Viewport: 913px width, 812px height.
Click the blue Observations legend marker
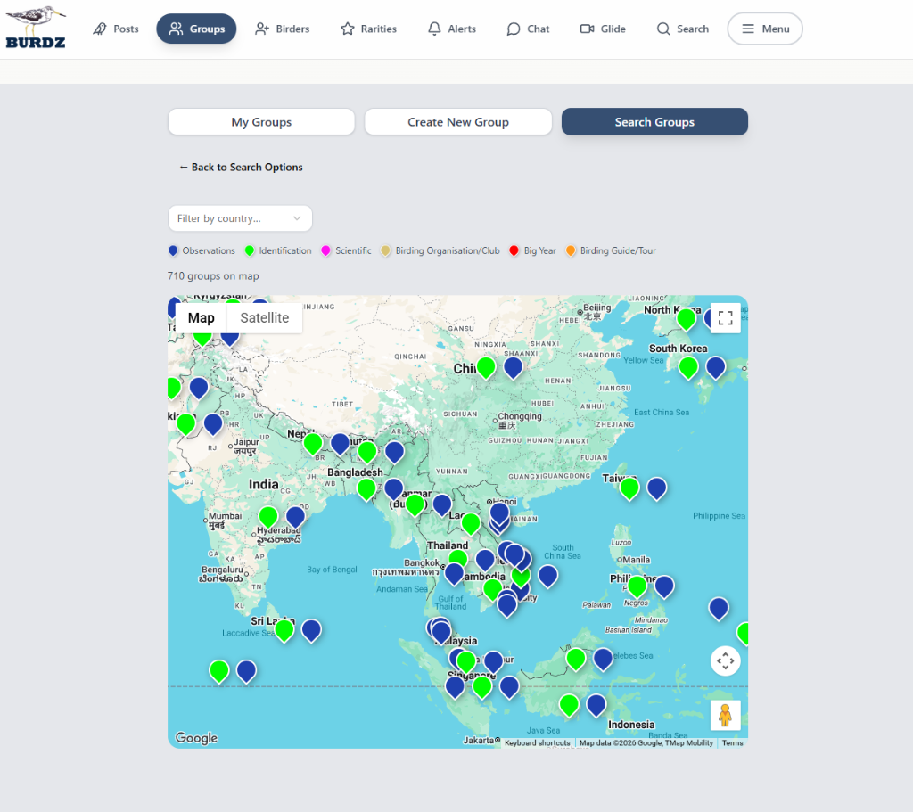click(x=173, y=250)
